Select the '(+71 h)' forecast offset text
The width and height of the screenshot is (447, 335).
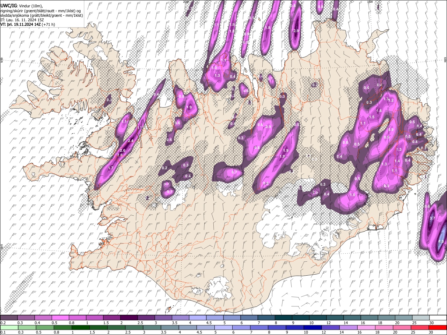point(49,24)
